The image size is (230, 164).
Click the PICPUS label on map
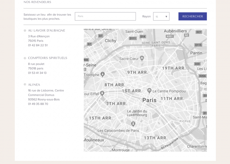pos(185,121)
